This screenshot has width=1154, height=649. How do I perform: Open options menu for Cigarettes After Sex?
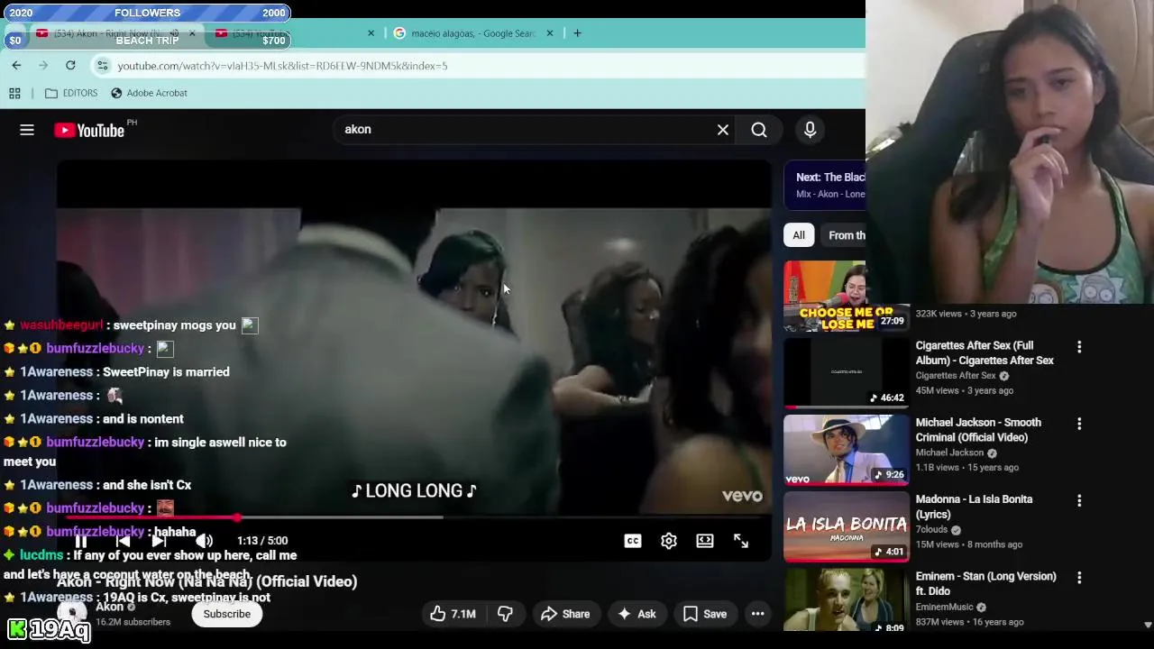coord(1079,346)
